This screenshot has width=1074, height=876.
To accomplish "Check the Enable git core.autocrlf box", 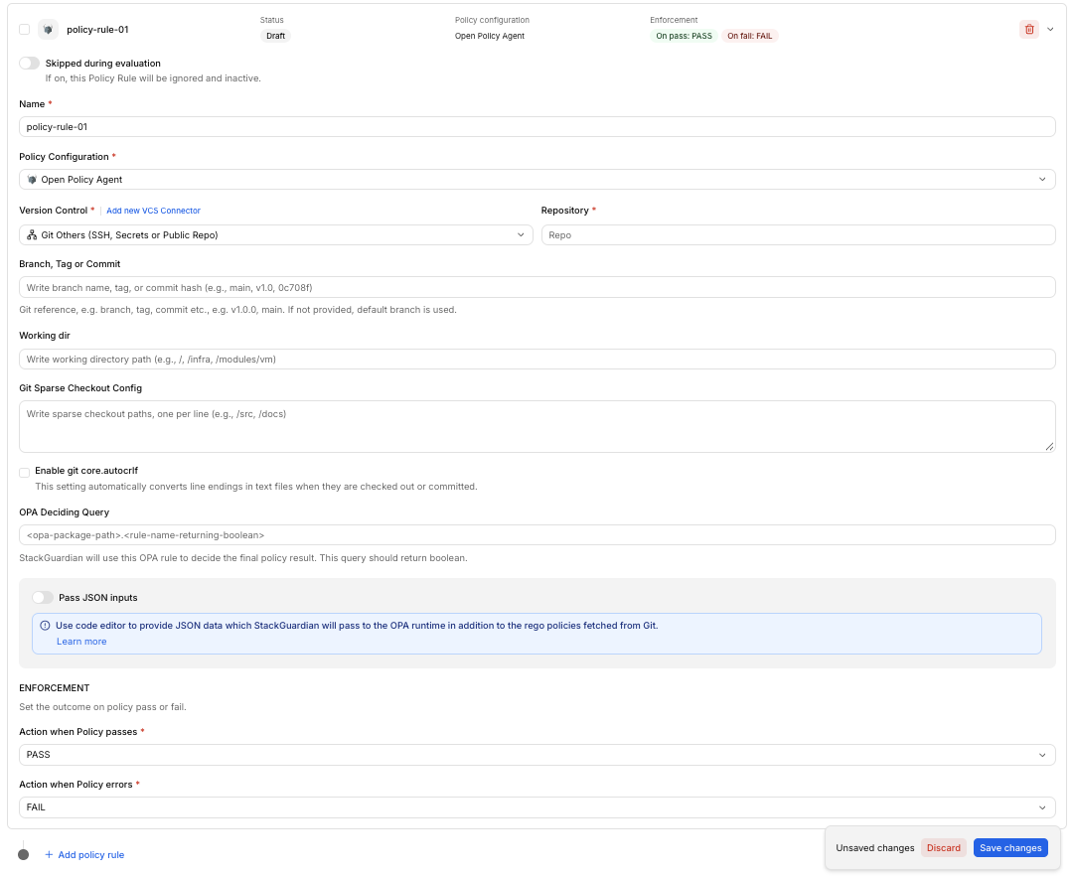I will tap(25, 473).
